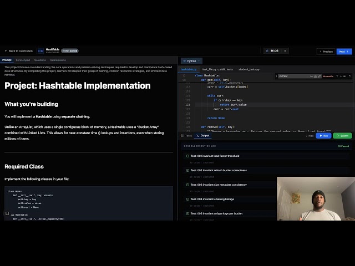
Task: Jump to next find match
Action: click(341, 76)
